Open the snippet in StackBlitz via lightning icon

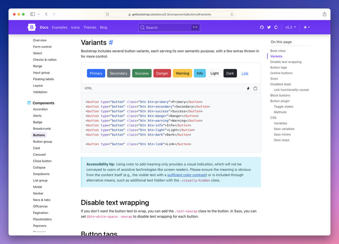pyautogui.click(x=248, y=88)
